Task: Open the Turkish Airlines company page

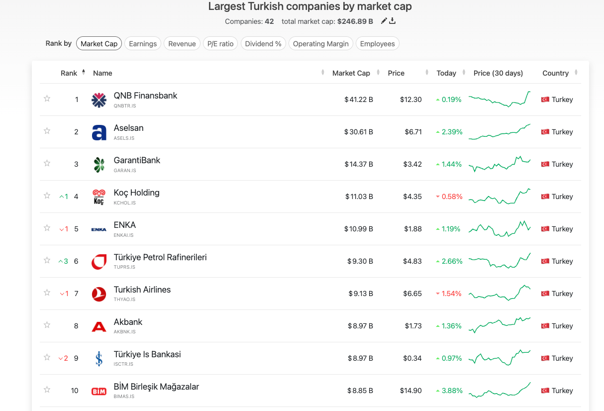Action: coord(142,290)
